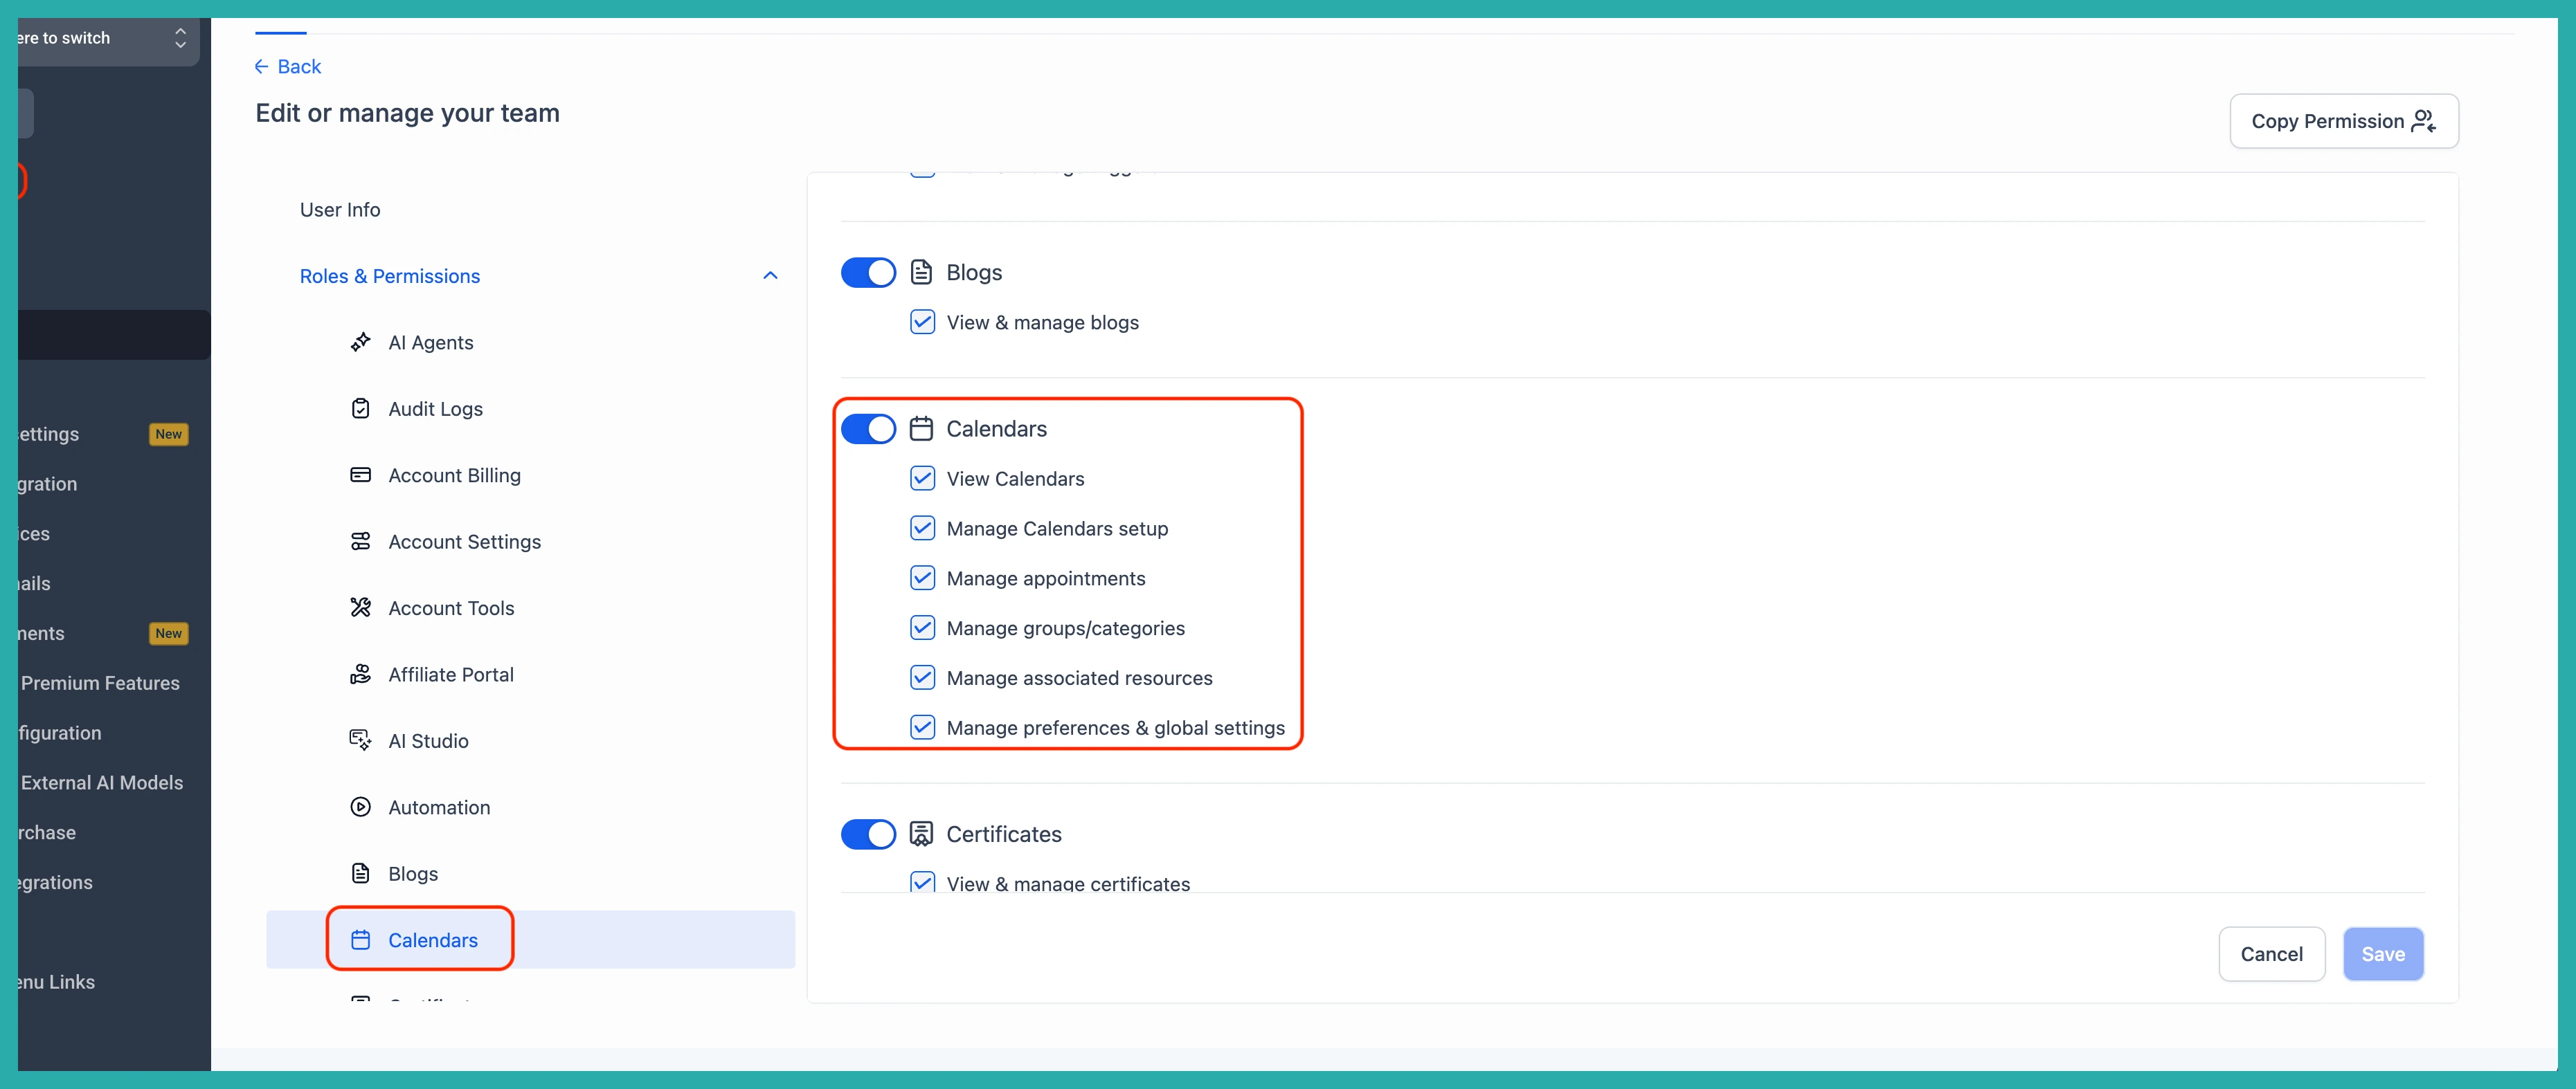
Task: Click 'Edit or manage your team' heading
Action: click(x=407, y=113)
